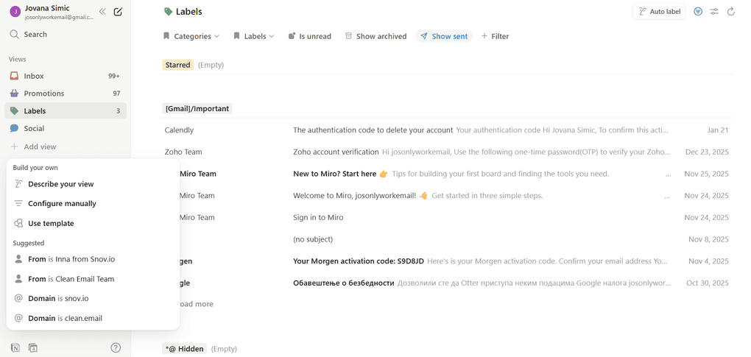Click the account avatar with letter J
The image size is (751, 357).
[x=15, y=12]
